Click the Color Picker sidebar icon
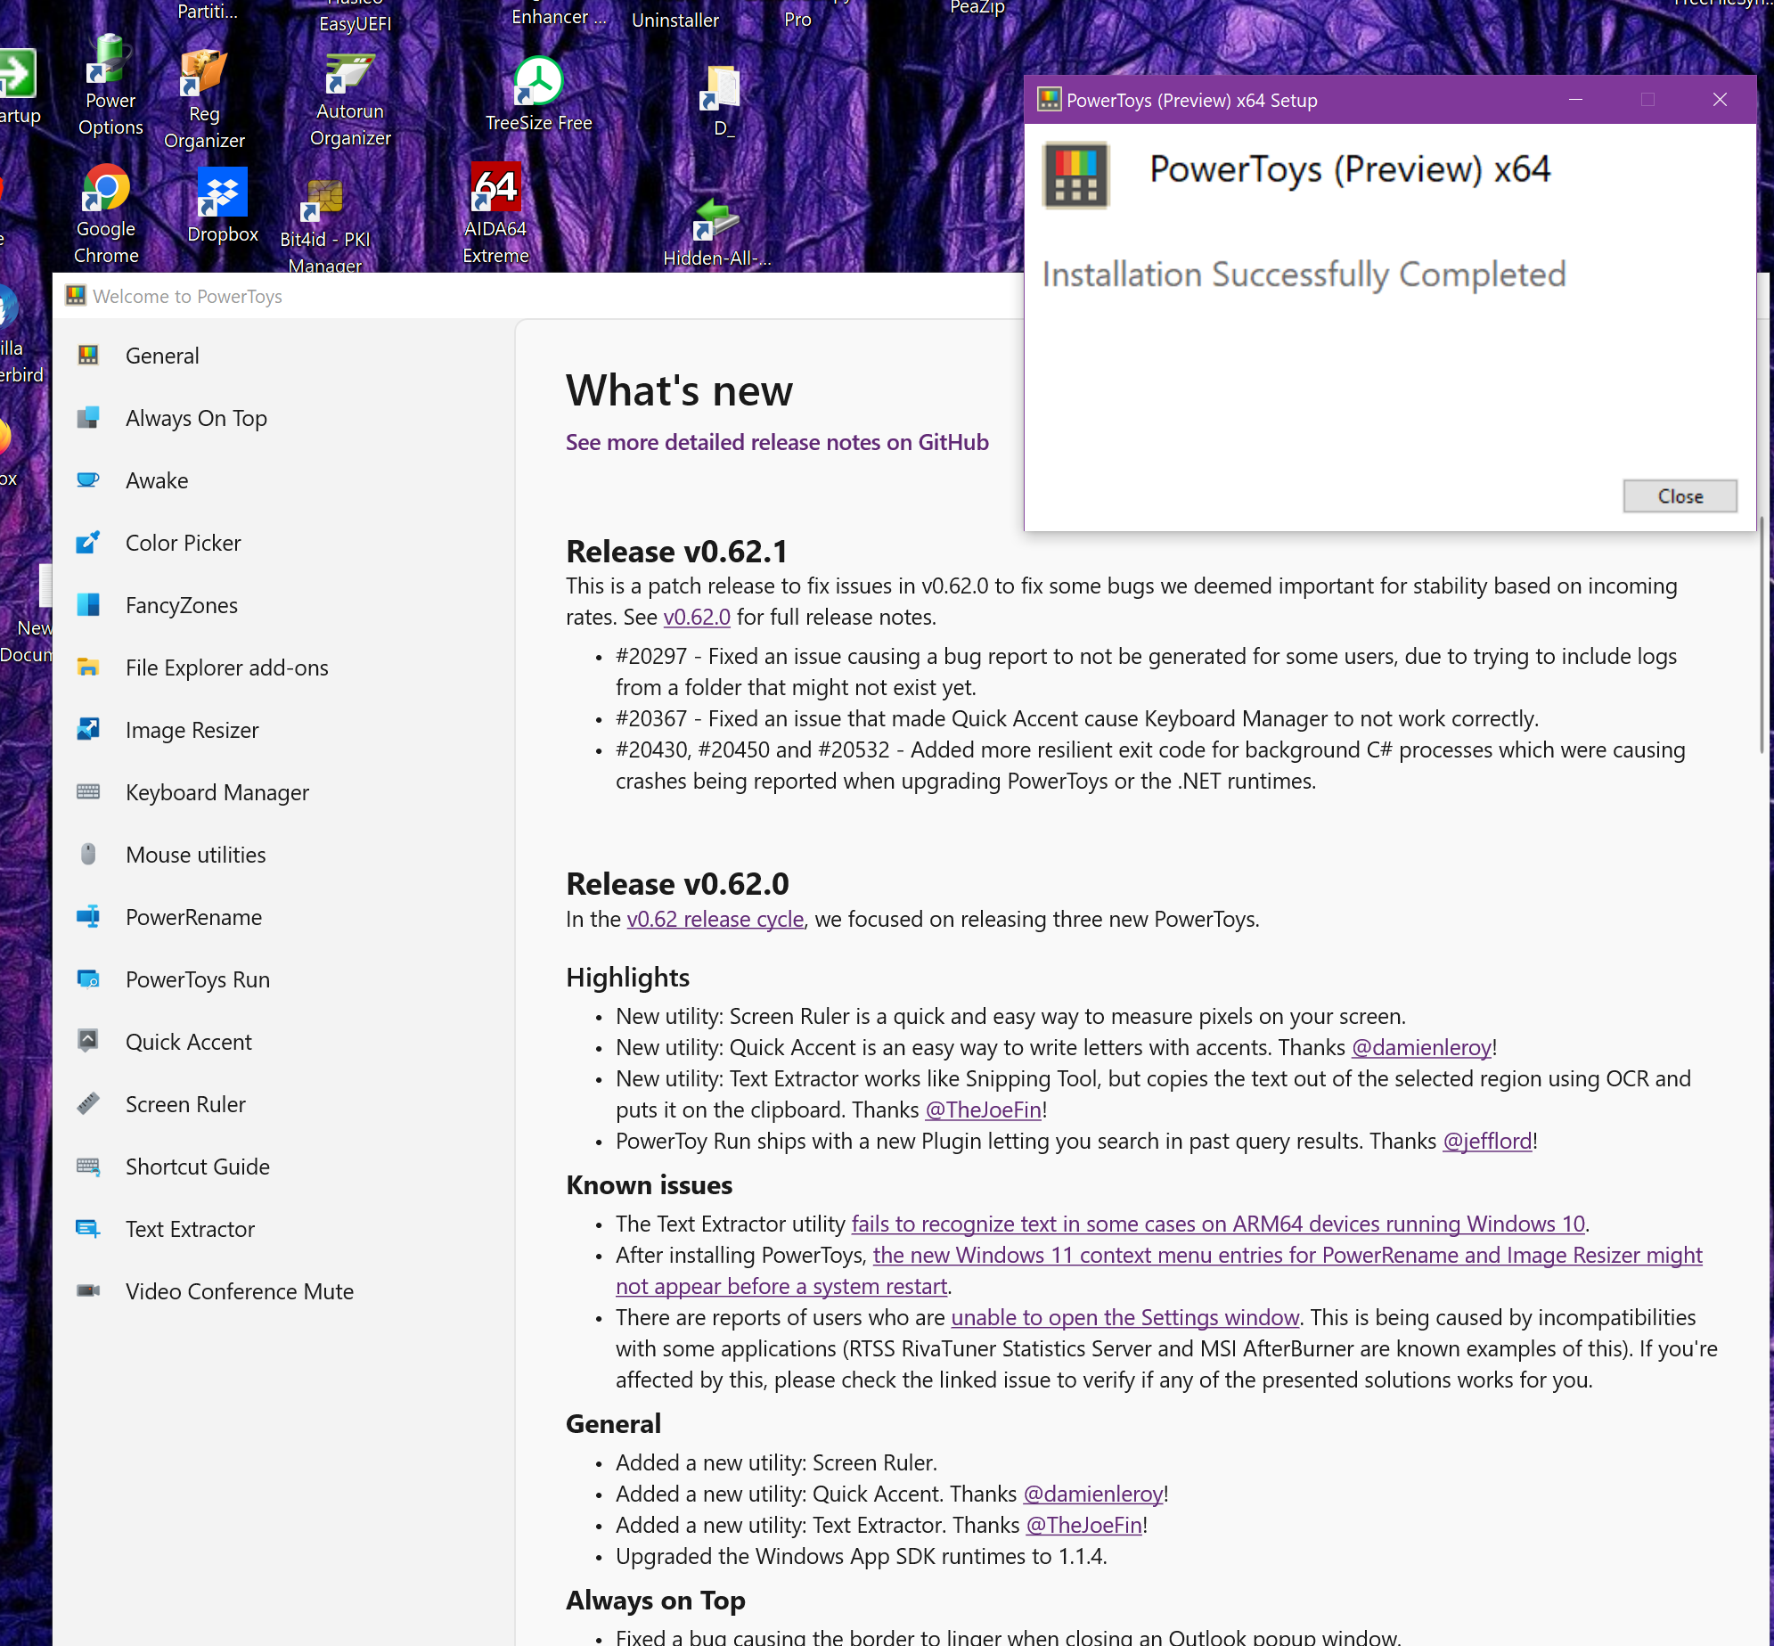Screen dimensions: 1774x1646 (87, 543)
